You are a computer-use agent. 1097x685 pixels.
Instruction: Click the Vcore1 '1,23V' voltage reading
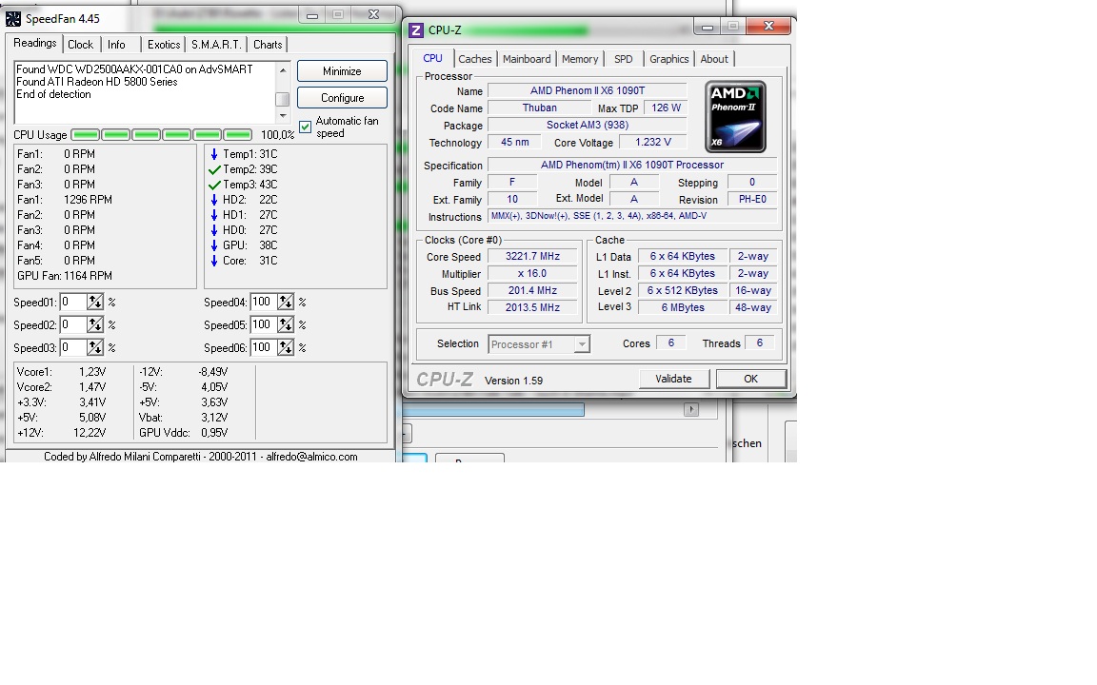92,372
